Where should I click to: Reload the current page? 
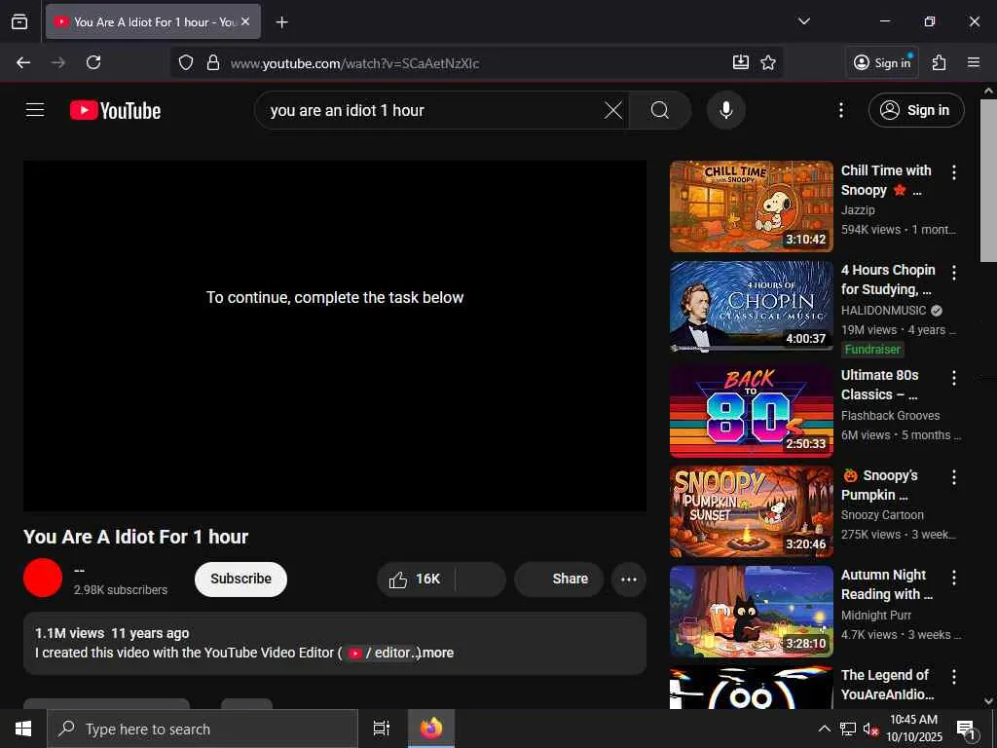93,62
